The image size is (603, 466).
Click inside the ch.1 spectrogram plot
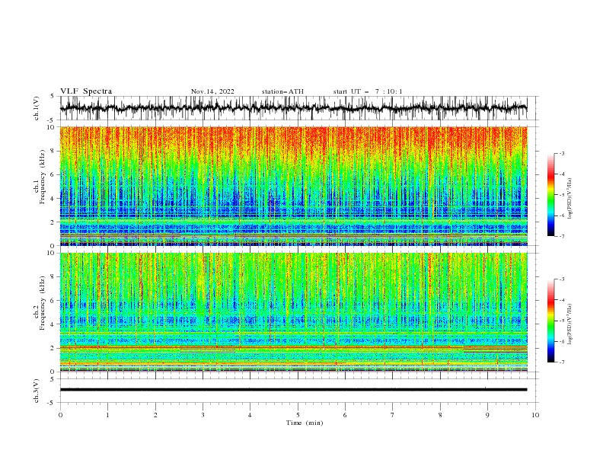(x=293, y=186)
